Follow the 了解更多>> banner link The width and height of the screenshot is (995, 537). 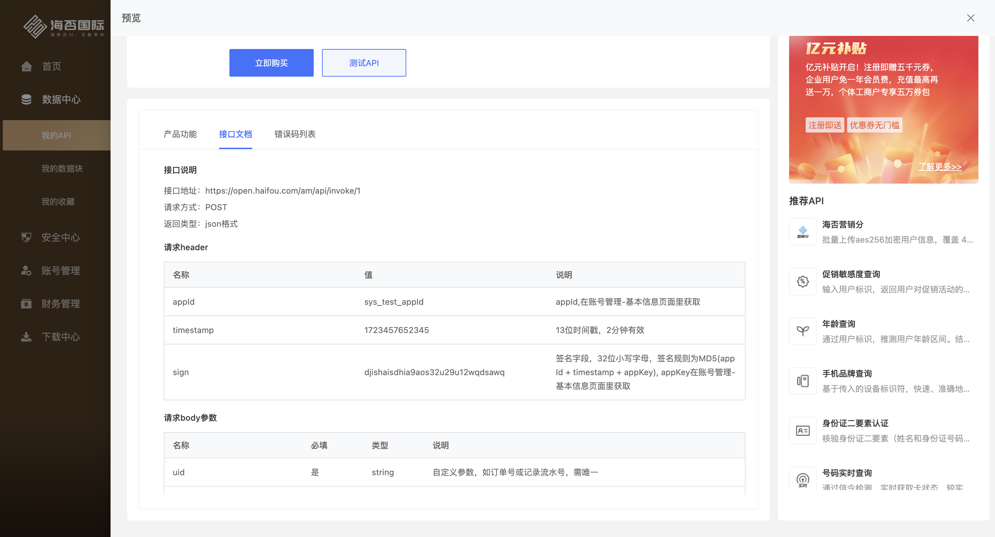tap(940, 167)
